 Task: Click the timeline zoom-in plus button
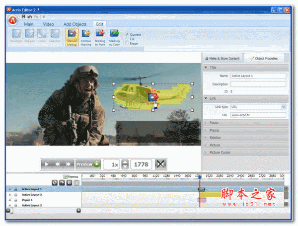click(x=78, y=211)
